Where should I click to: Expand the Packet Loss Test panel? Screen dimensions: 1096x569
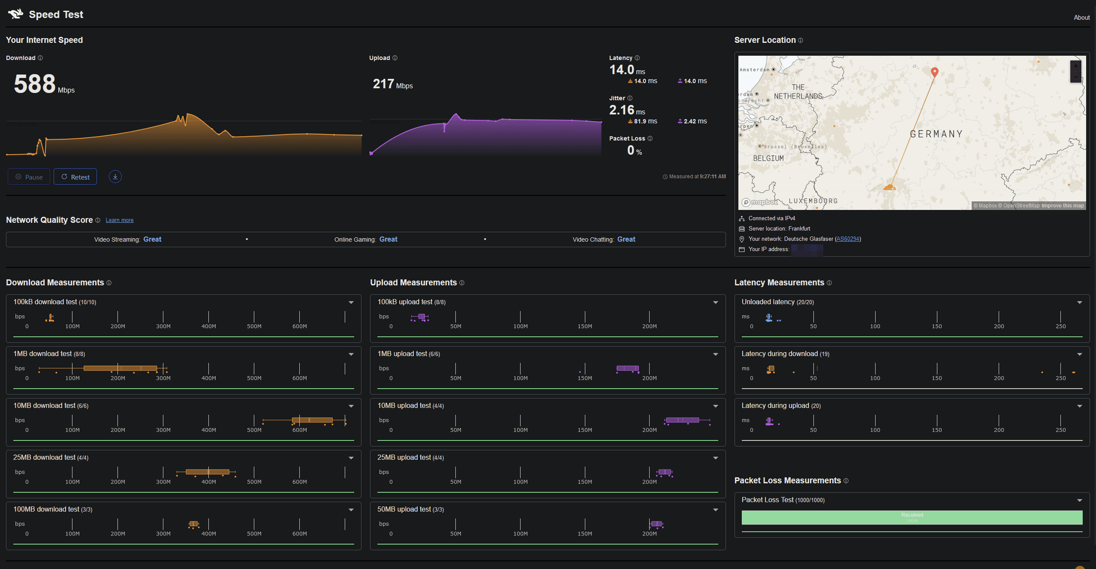1080,500
